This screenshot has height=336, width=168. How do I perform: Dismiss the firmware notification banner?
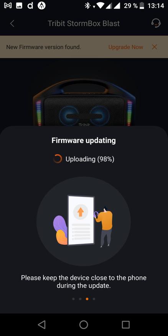(x=155, y=47)
